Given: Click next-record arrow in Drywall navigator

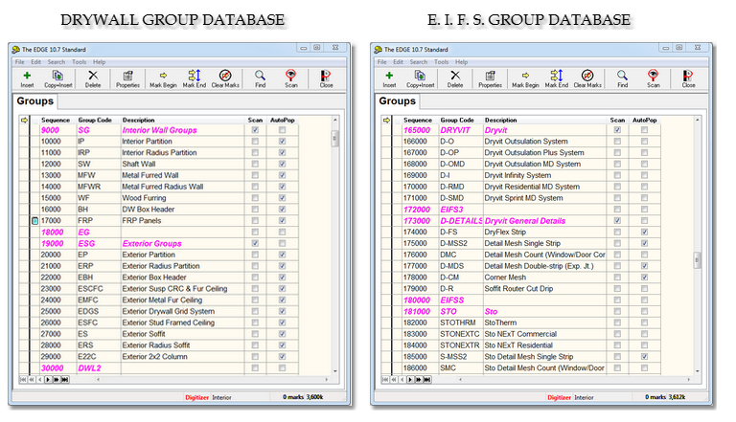Looking at the screenshot, I should [48, 379].
